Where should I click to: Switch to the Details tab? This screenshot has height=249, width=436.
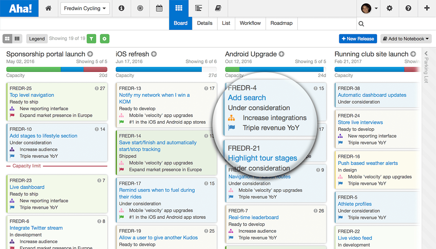(x=205, y=23)
